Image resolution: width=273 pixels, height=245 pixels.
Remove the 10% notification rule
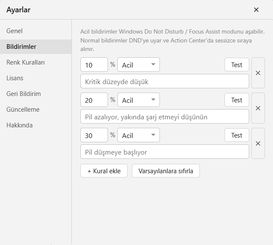click(258, 73)
